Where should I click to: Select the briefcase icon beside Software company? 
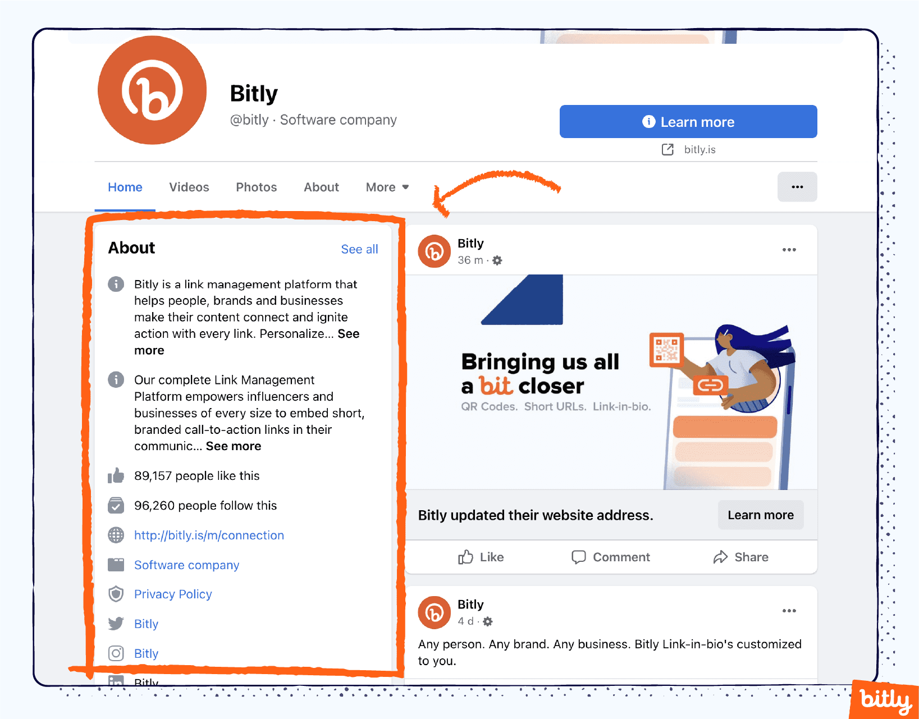[x=116, y=565]
